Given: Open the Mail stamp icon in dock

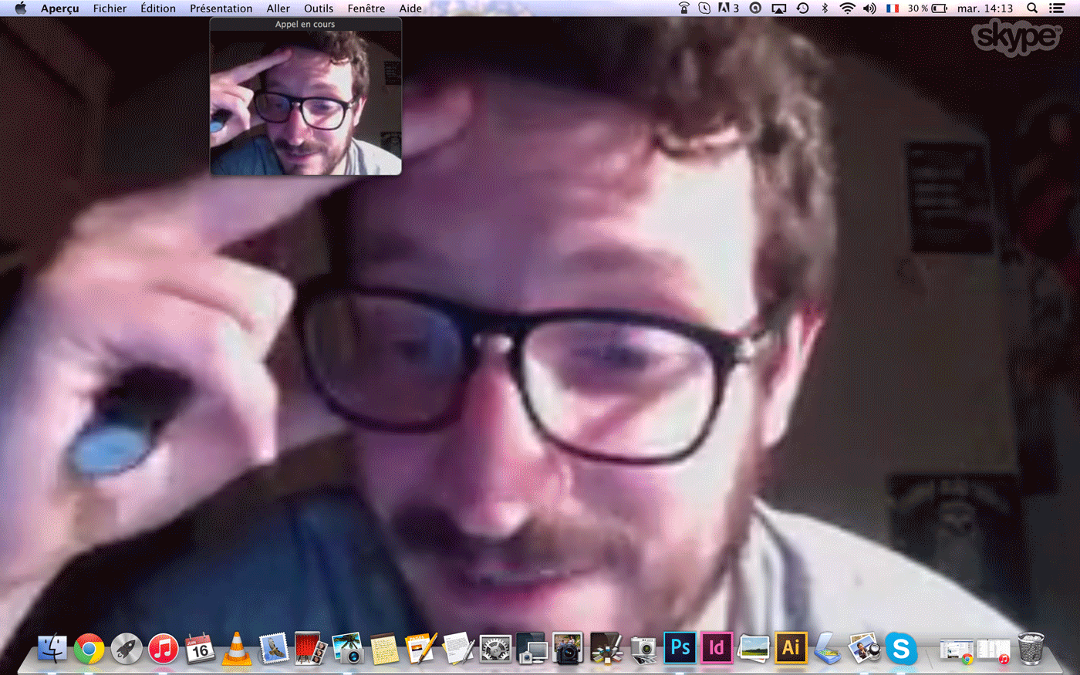Looking at the screenshot, I should [x=274, y=649].
